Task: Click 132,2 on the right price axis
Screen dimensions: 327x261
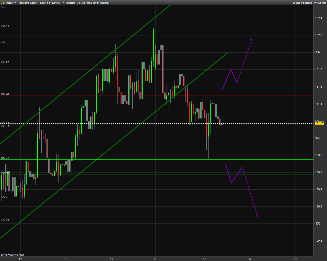Action: coord(319,35)
